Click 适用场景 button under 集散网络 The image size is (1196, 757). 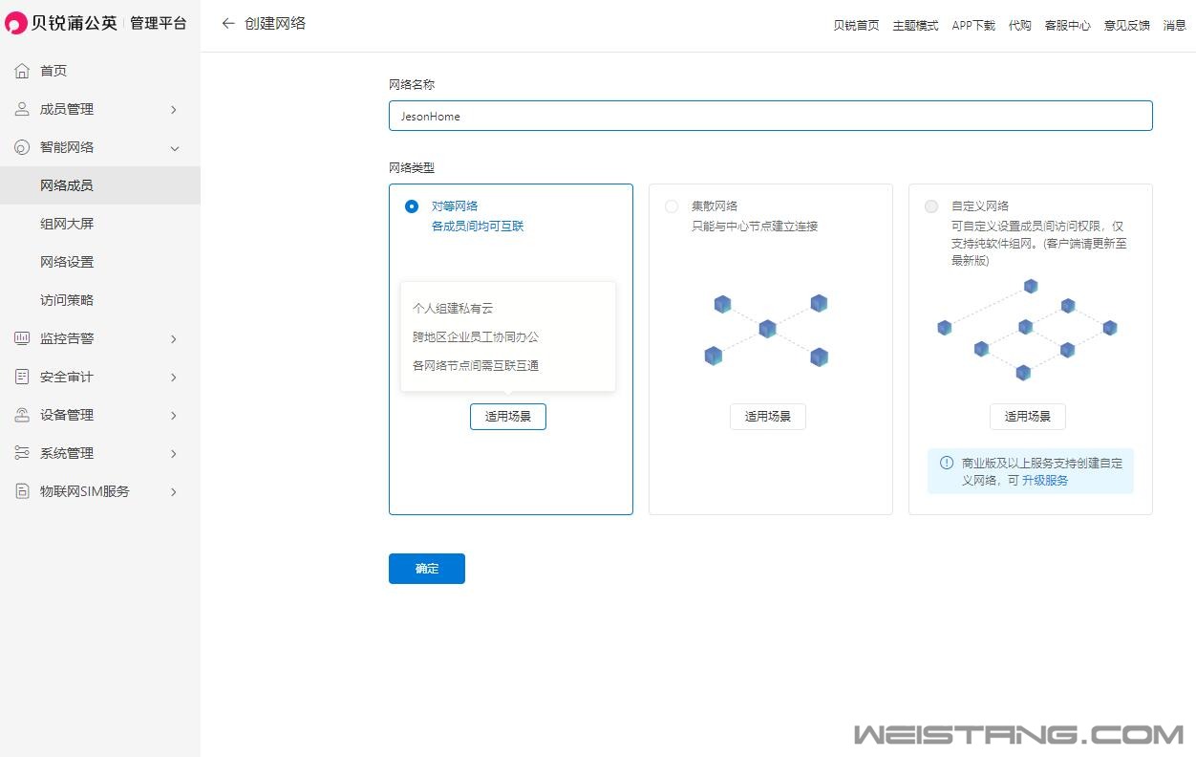(767, 417)
